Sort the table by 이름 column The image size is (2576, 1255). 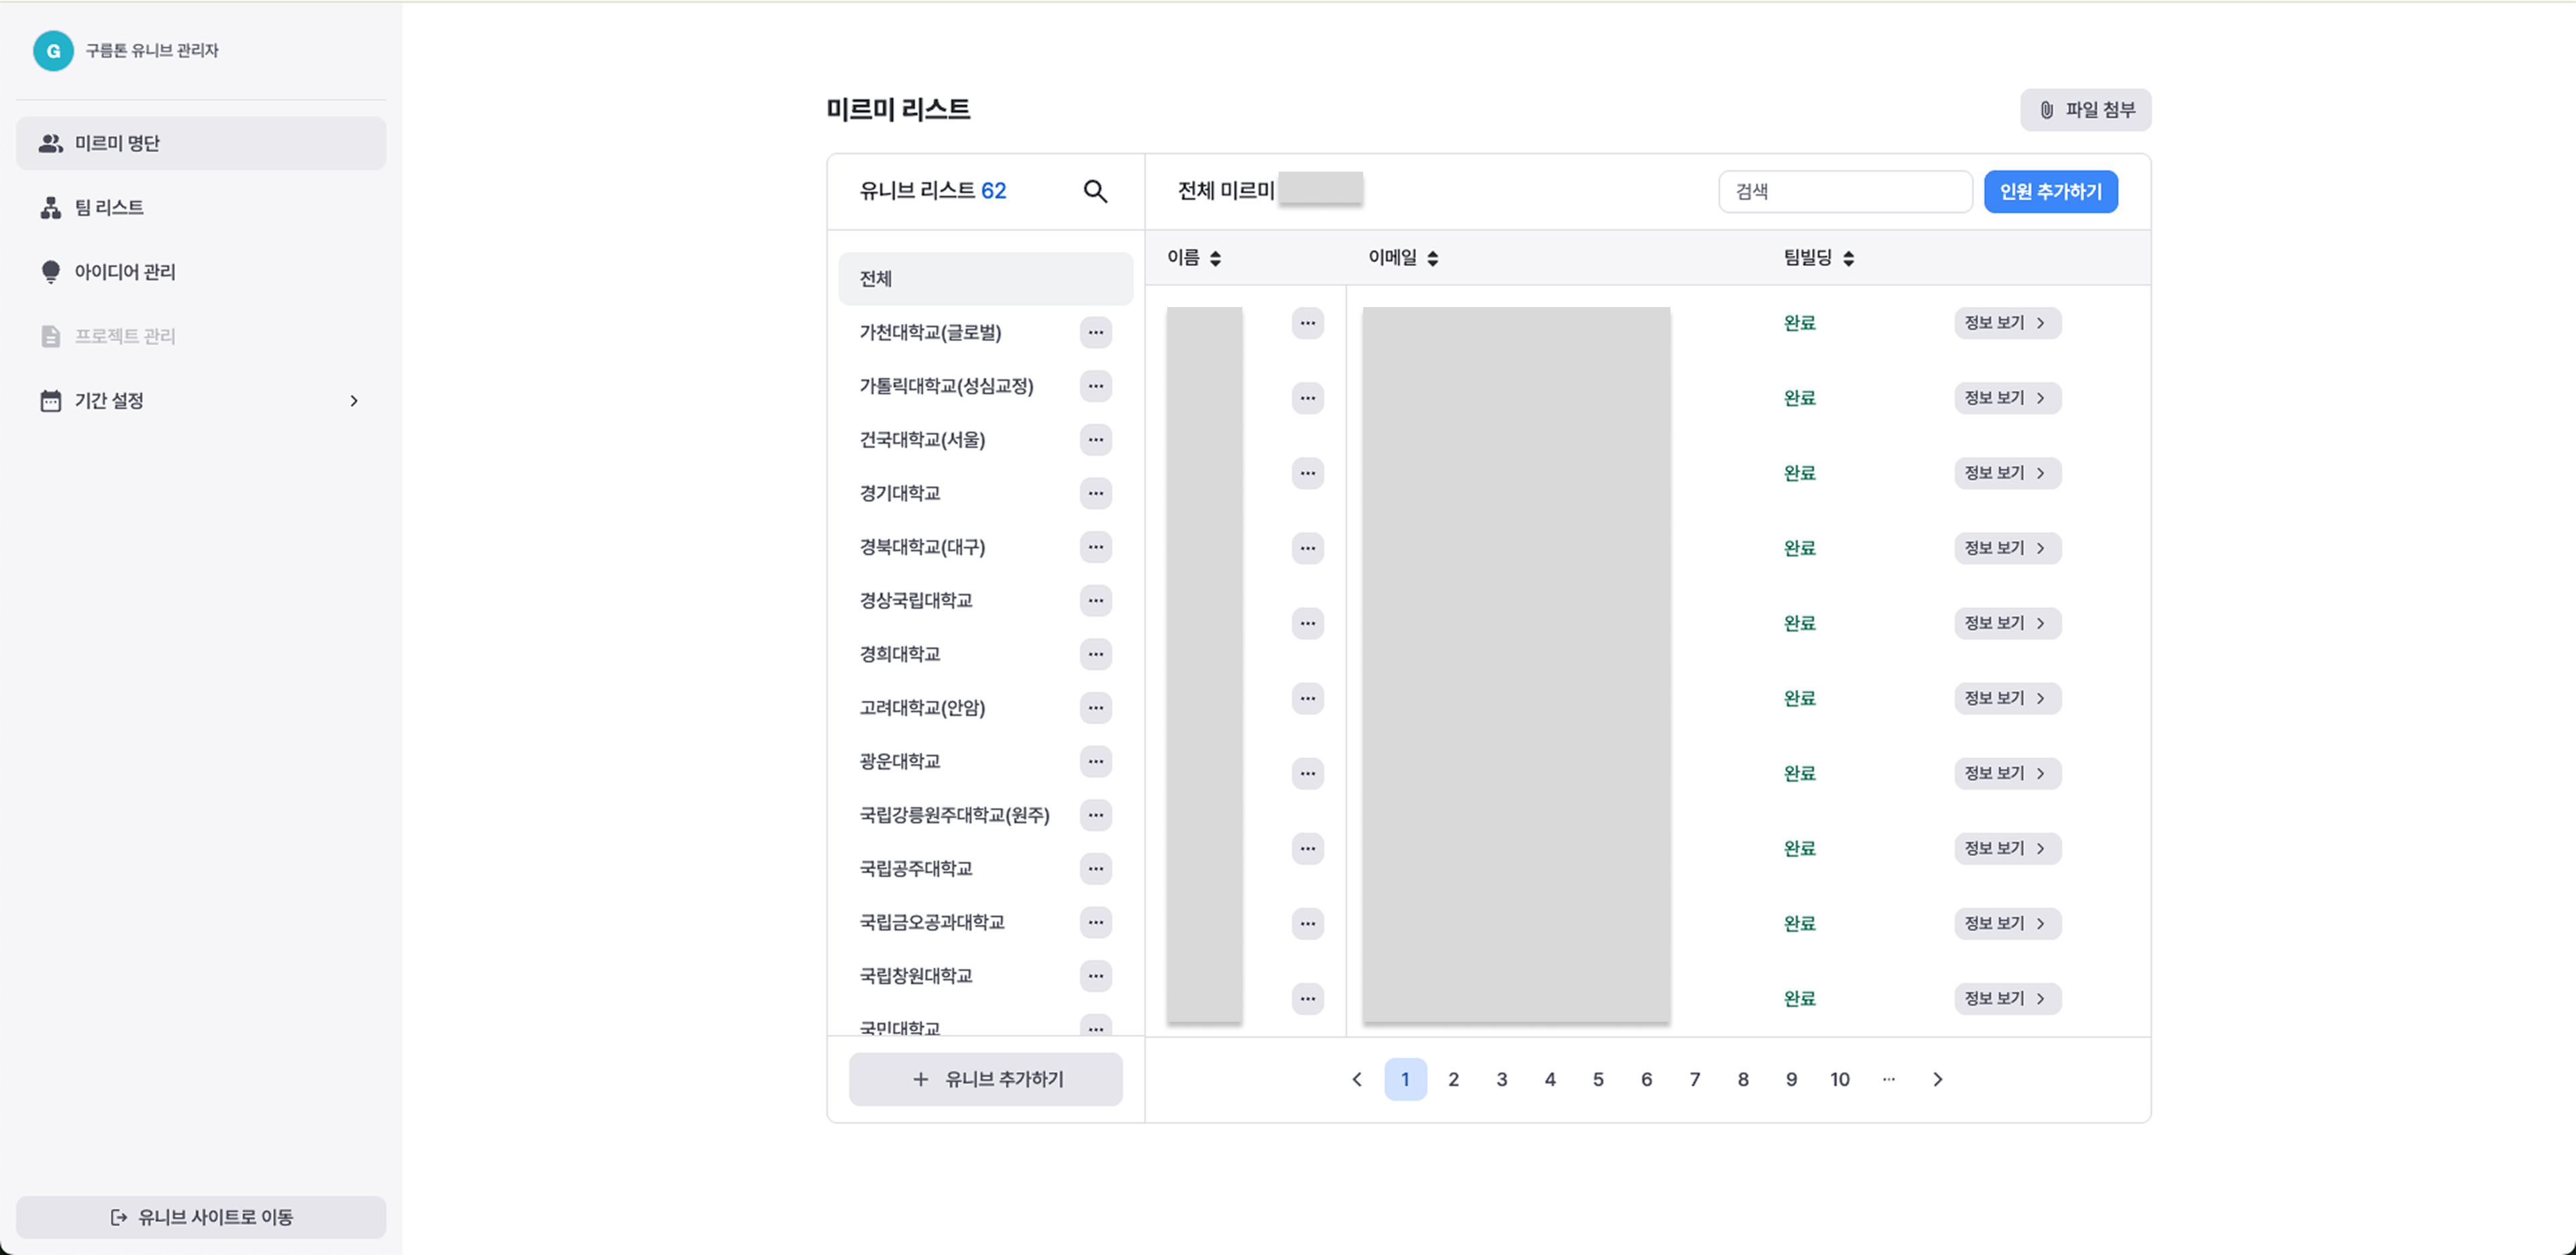pyautogui.click(x=1215, y=259)
